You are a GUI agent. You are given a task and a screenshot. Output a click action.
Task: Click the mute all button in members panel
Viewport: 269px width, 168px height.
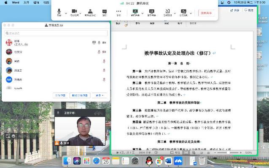[x=60, y=96]
